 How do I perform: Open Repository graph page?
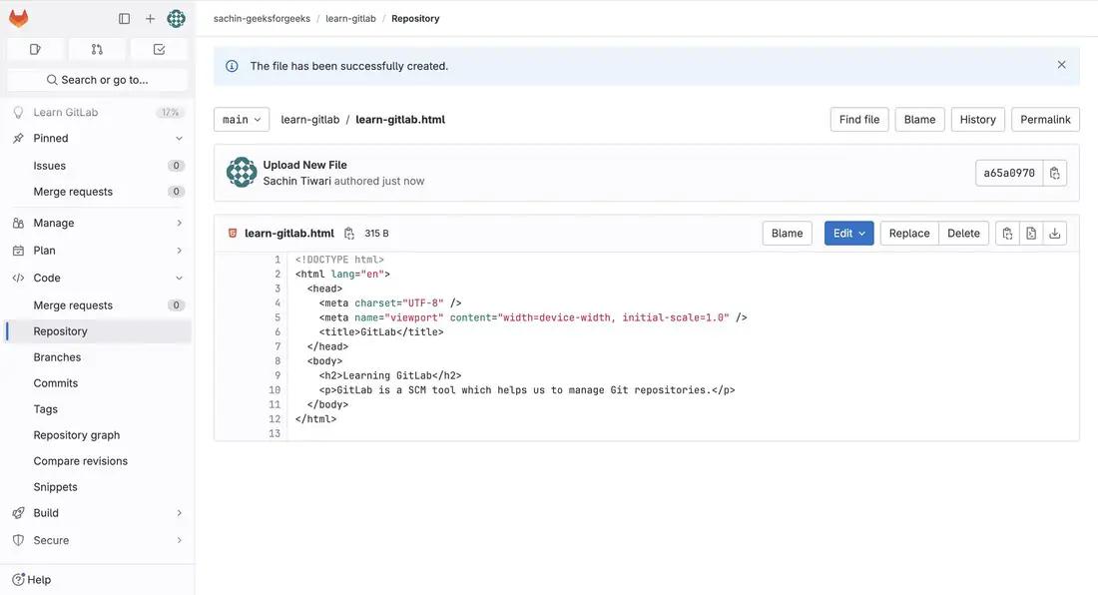[x=98, y=434]
